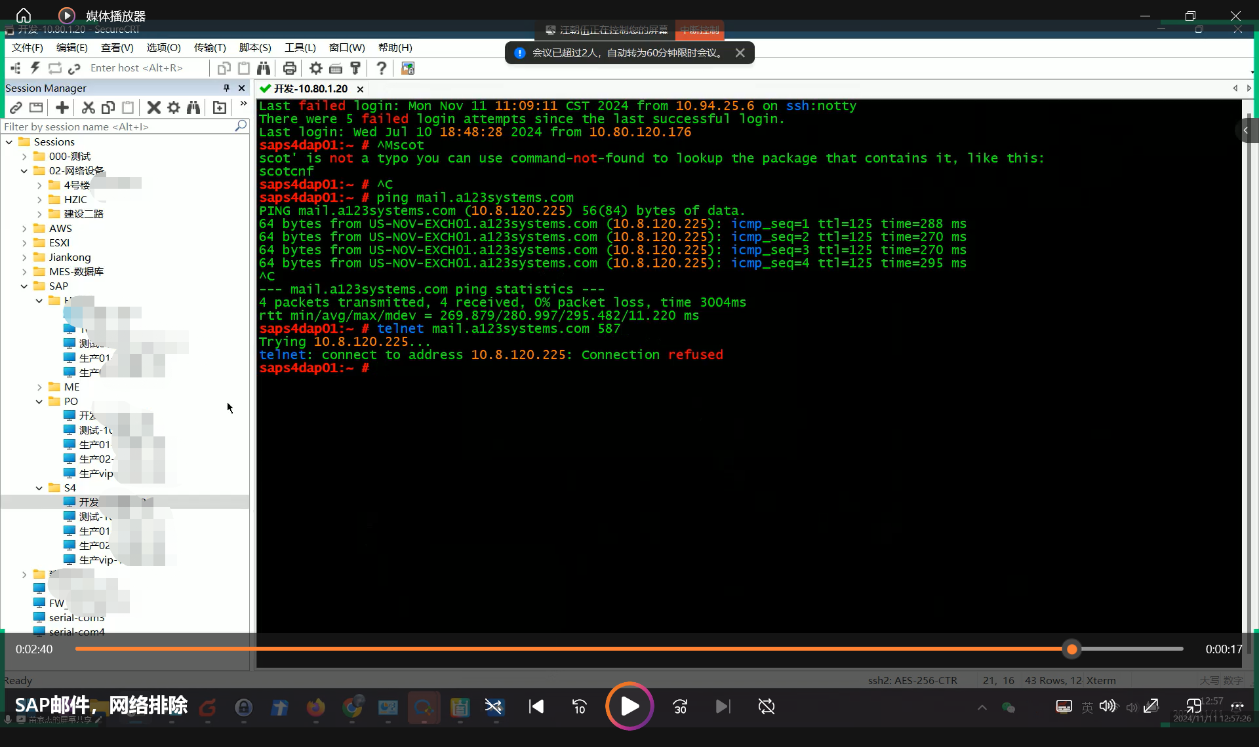
Task: Open Find with the main toolbar binoculars
Action: pyautogui.click(x=264, y=67)
